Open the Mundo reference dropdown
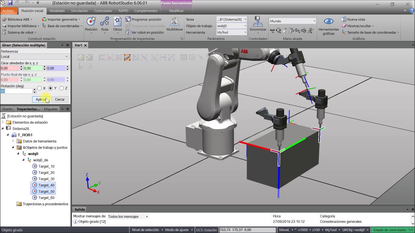Screen dimensions: 415x233 pyautogui.click(x=293, y=21)
